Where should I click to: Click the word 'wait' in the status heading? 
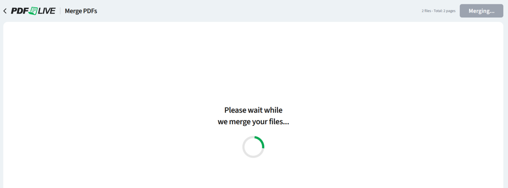tap(255, 110)
